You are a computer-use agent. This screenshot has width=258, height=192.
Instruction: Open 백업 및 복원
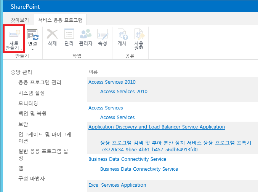32,113
